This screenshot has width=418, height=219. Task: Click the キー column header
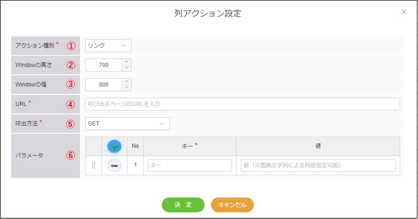point(190,146)
